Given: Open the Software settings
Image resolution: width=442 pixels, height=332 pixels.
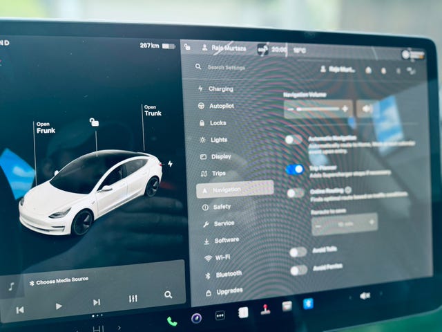Looking at the screenshot, I should point(221,241).
